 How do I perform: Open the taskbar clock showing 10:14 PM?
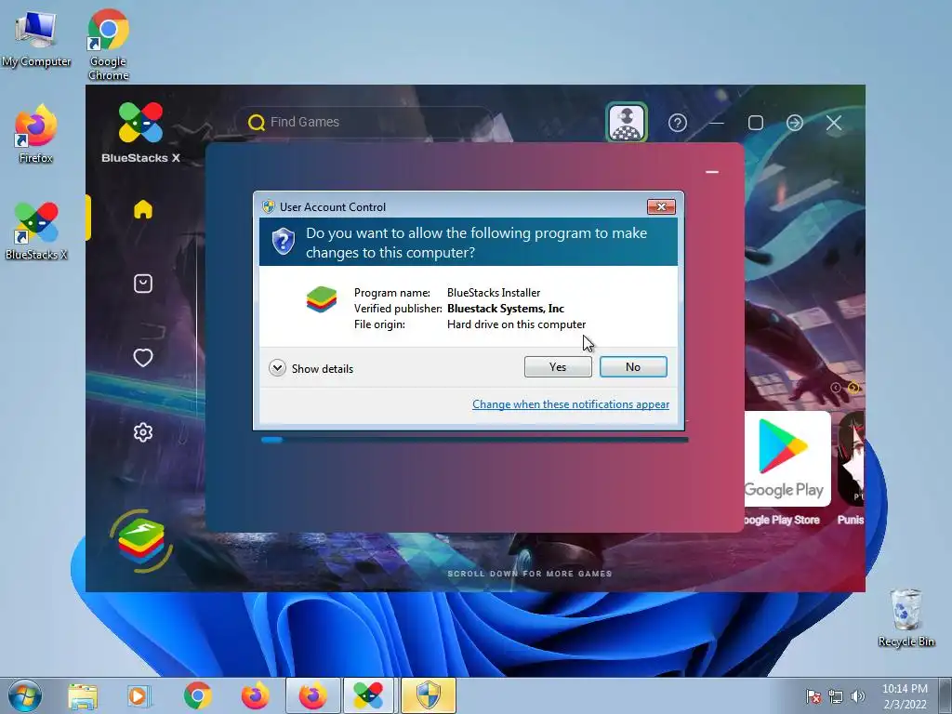[x=905, y=696]
